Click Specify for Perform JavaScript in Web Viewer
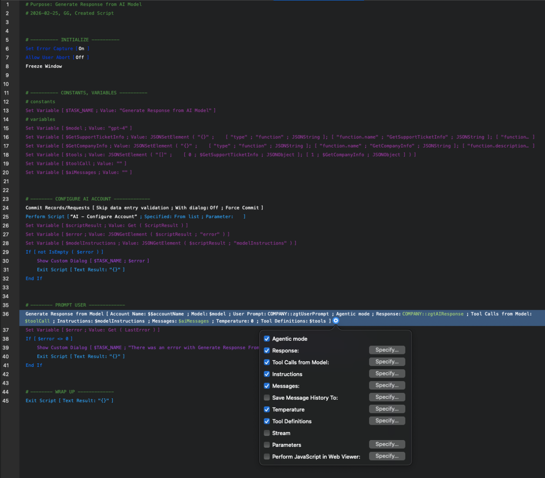The height and width of the screenshot is (478, 545). pos(387,456)
